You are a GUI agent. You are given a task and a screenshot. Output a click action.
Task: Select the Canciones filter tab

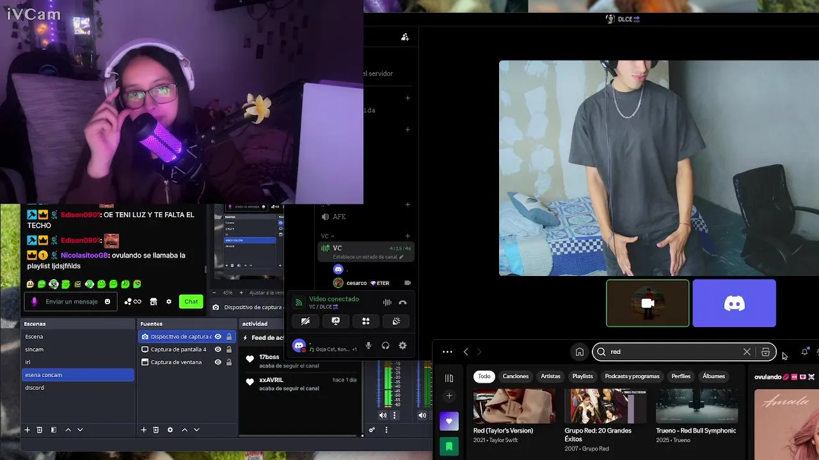[516, 376]
